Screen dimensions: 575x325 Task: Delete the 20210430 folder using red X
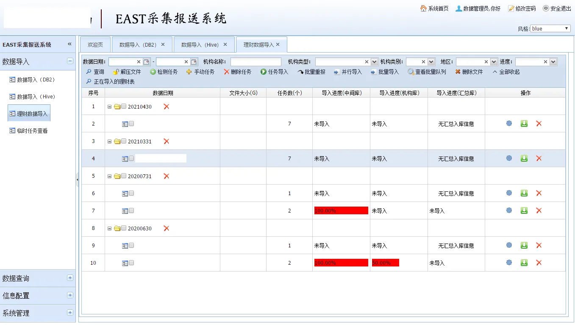coord(166,106)
